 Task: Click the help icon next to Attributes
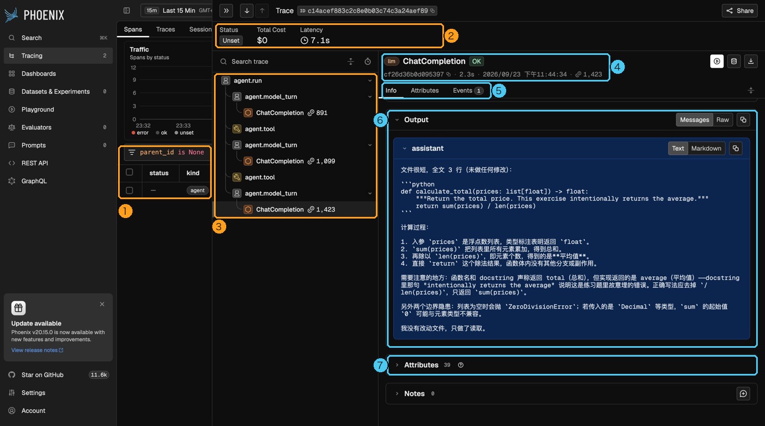point(461,365)
